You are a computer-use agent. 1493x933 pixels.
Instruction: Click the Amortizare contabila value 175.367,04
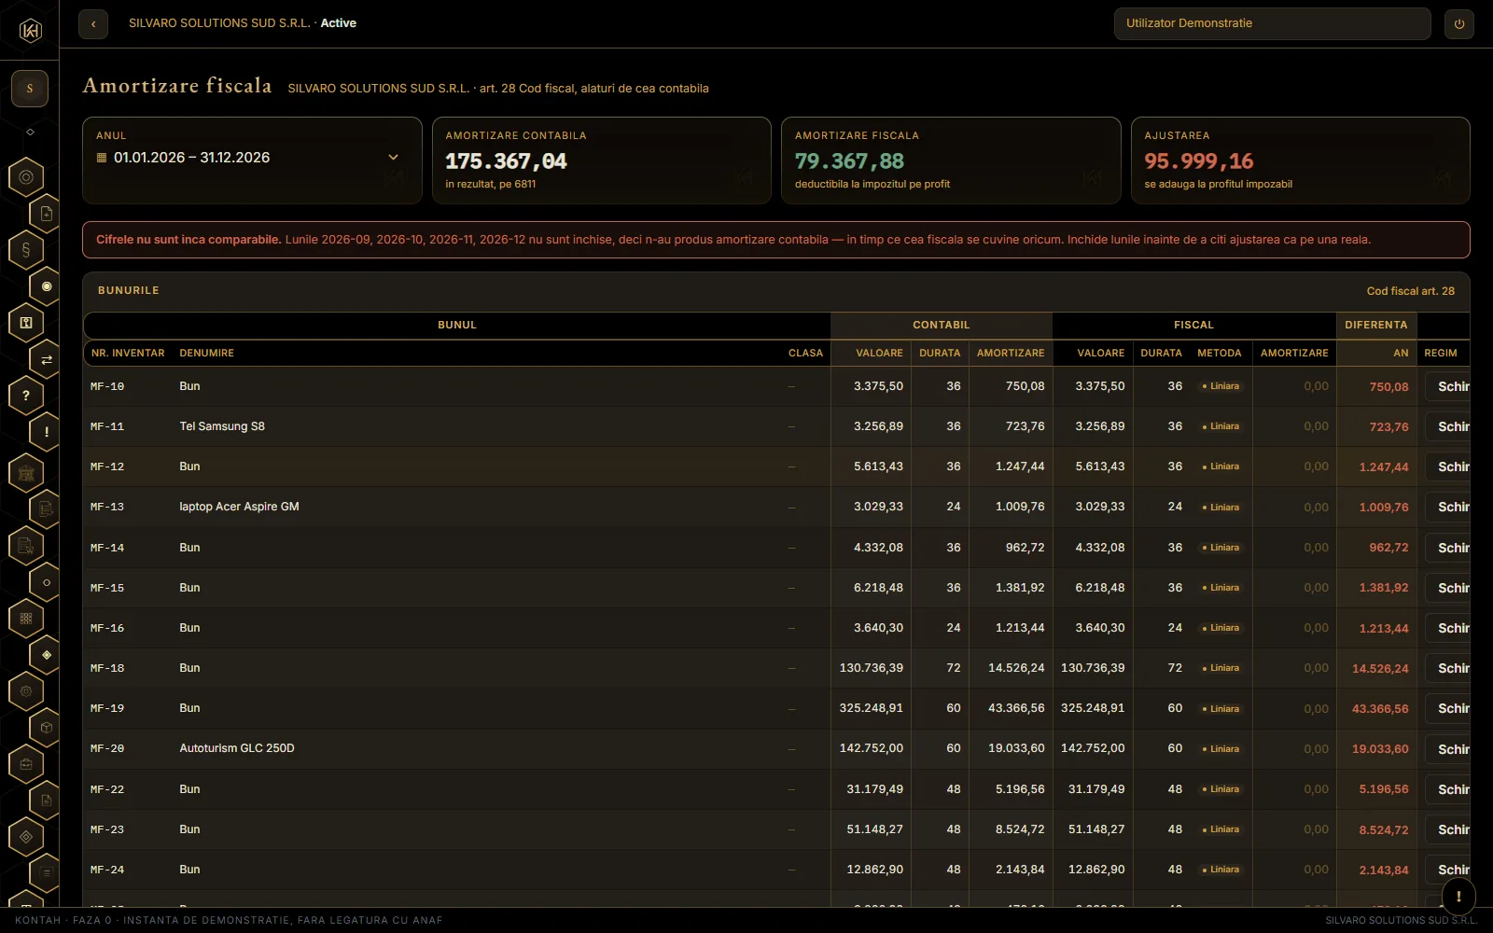pos(506,161)
